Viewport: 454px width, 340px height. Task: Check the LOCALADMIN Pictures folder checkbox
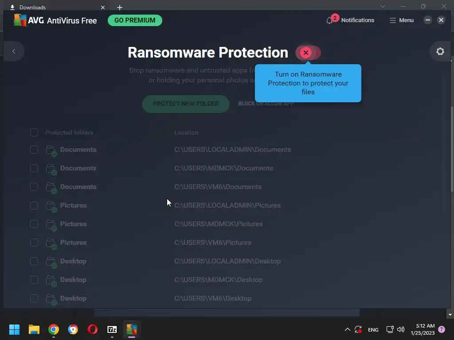coord(34,205)
